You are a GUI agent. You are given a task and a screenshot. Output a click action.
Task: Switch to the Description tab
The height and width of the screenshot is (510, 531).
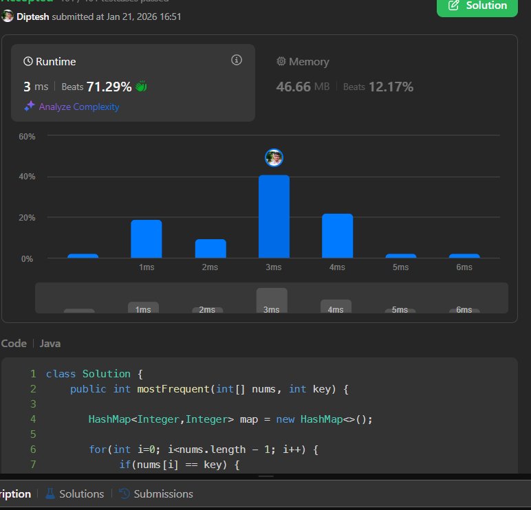(x=15, y=494)
